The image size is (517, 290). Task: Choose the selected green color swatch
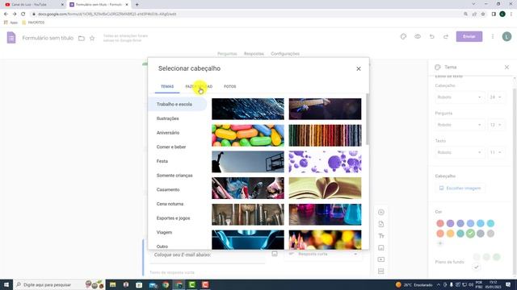point(470,234)
